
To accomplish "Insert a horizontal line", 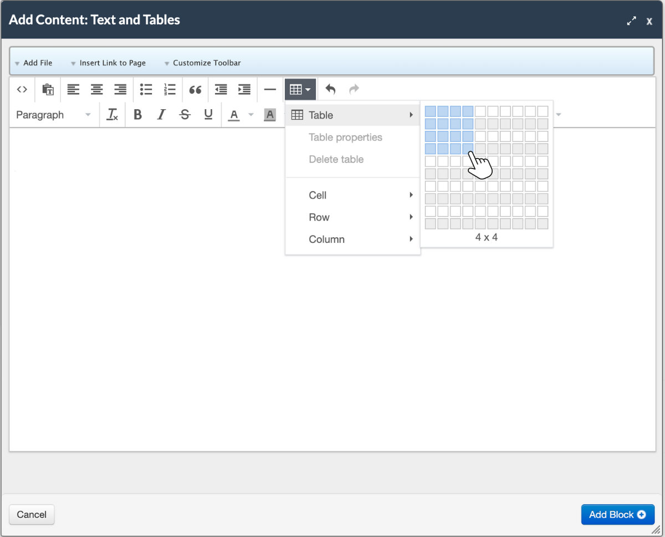I will pyautogui.click(x=270, y=89).
